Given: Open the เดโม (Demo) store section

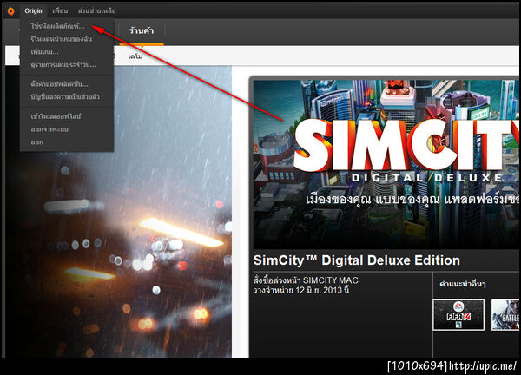Looking at the screenshot, I should (135, 56).
